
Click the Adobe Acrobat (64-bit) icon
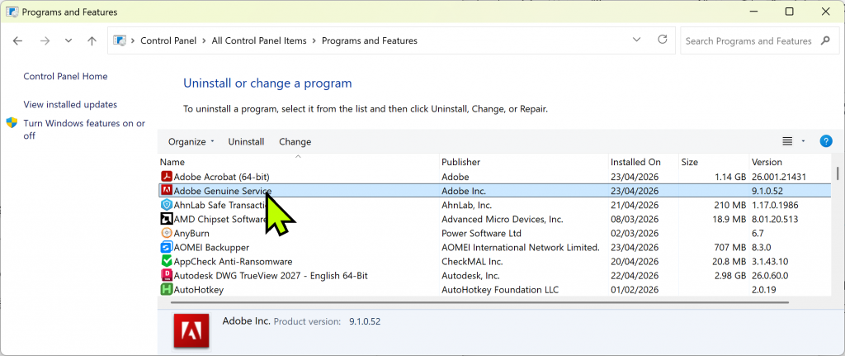point(167,177)
